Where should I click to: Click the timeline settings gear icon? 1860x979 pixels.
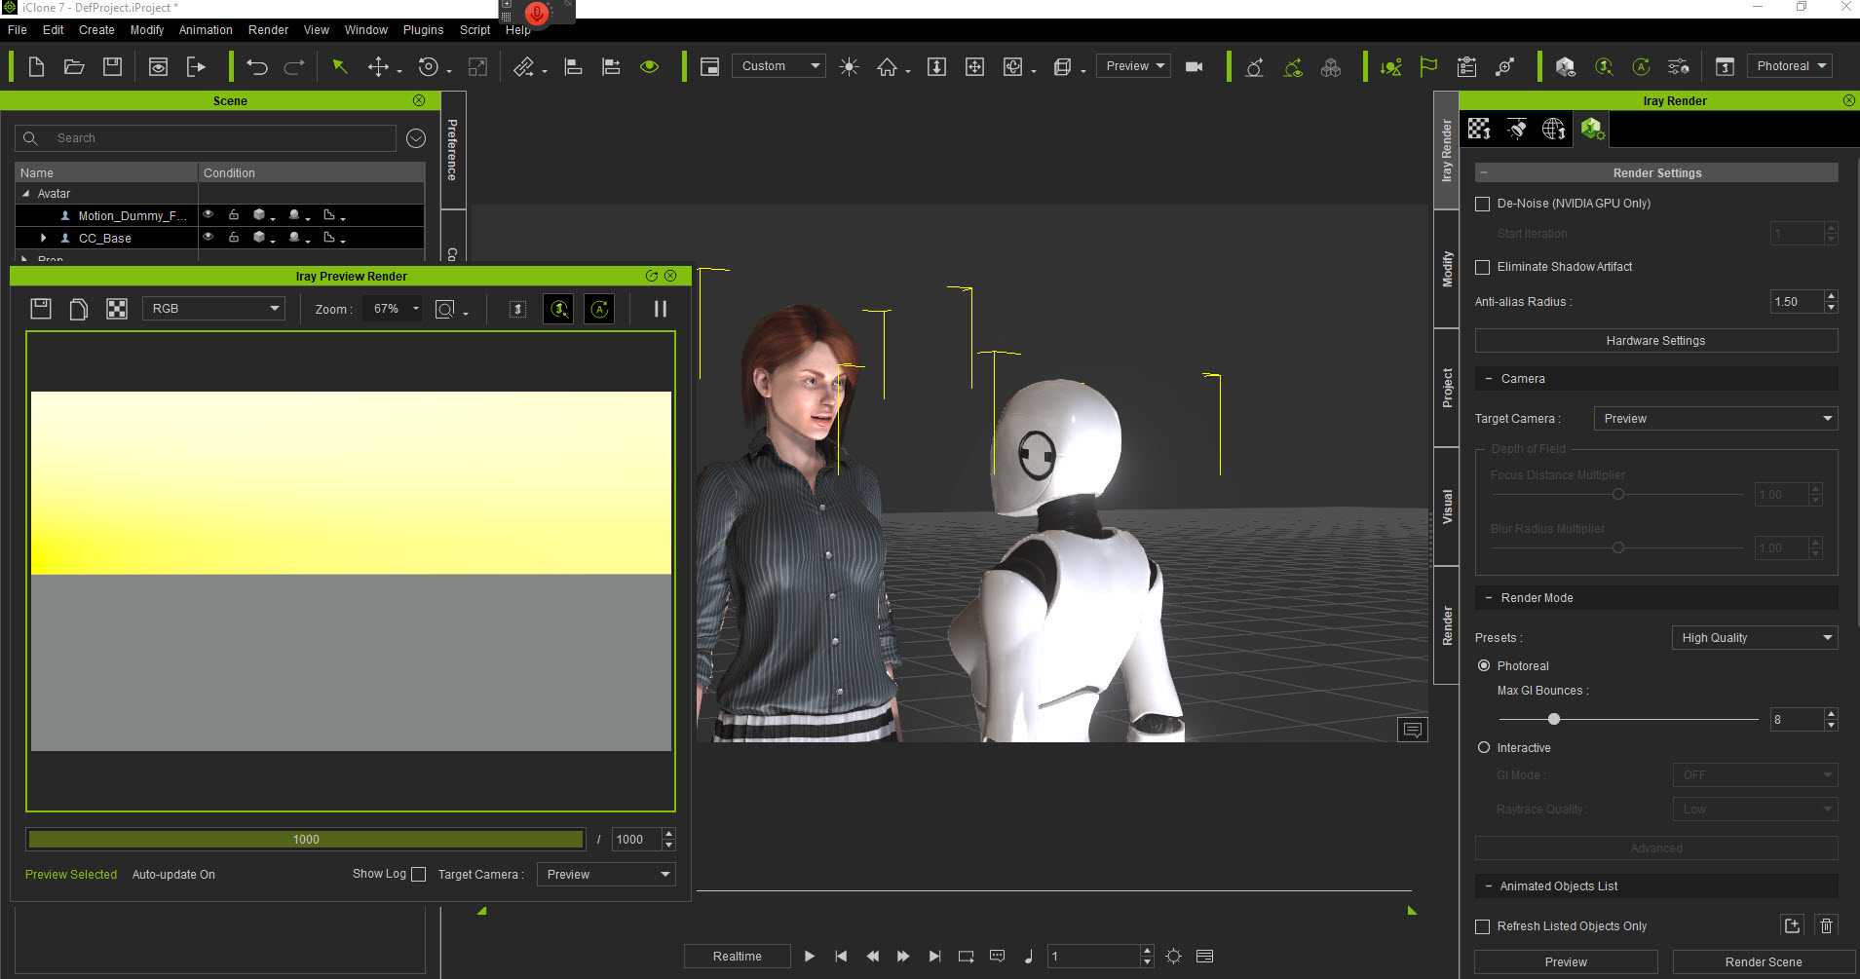(1173, 957)
